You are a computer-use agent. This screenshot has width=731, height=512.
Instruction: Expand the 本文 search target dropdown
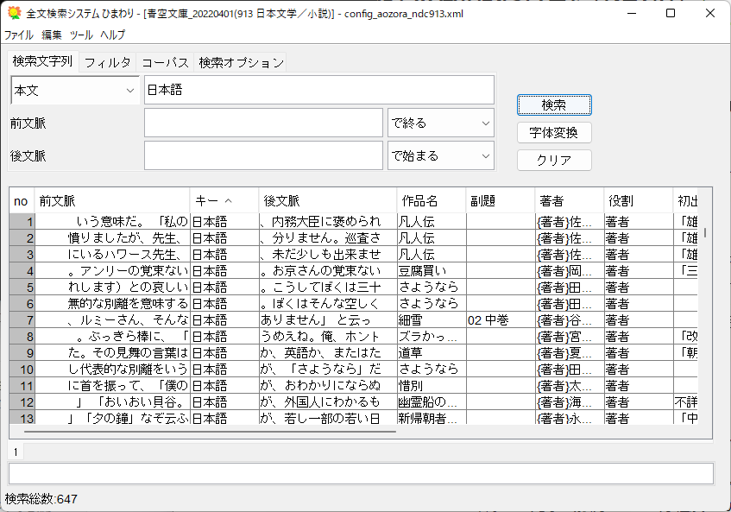74,90
